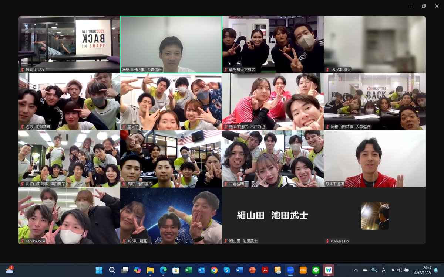The width and height of the screenshot is (444, 277).
Task: Open Adobe Acrobat from the taskbar
Action: tap(265, 270)
